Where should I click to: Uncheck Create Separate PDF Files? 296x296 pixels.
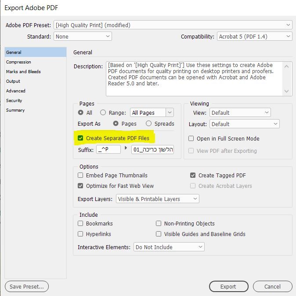81,138
